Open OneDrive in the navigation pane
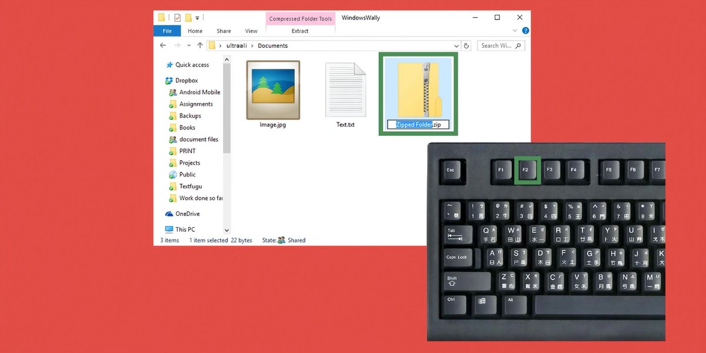This screenshot has height=353, width=706. pyautogui.click(x=182, y=214)
